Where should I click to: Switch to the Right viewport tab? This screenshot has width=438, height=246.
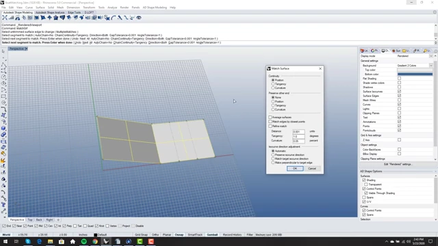tap(49, 220)
